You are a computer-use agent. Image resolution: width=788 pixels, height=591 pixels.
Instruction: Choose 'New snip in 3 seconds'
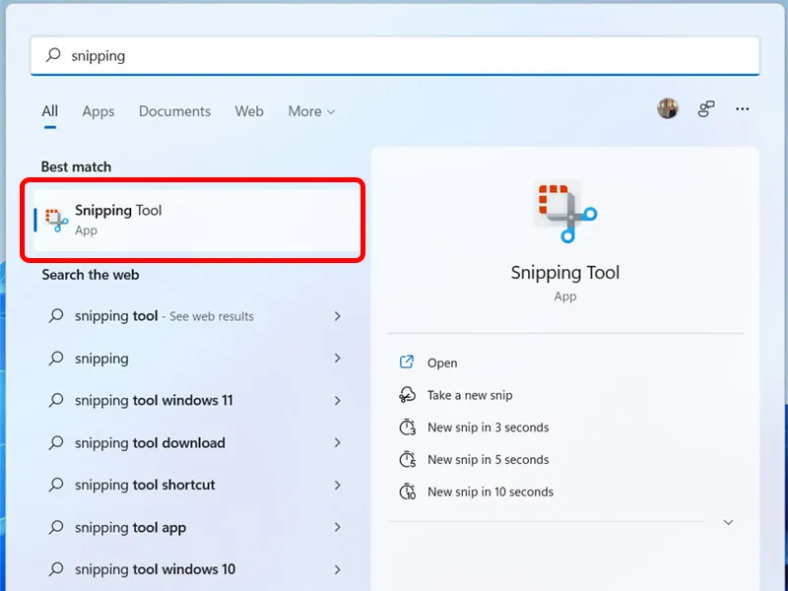point(488,427)
